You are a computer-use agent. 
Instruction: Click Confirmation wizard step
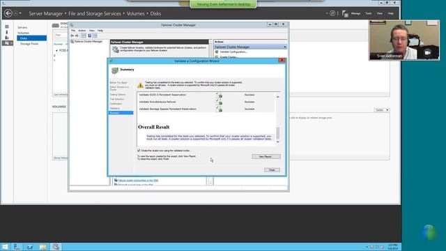tap(116, 104)
